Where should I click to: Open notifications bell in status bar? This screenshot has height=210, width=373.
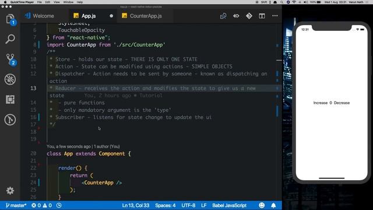273,205
